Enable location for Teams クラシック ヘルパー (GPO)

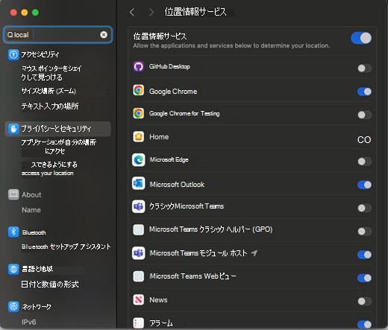(365, 232)
